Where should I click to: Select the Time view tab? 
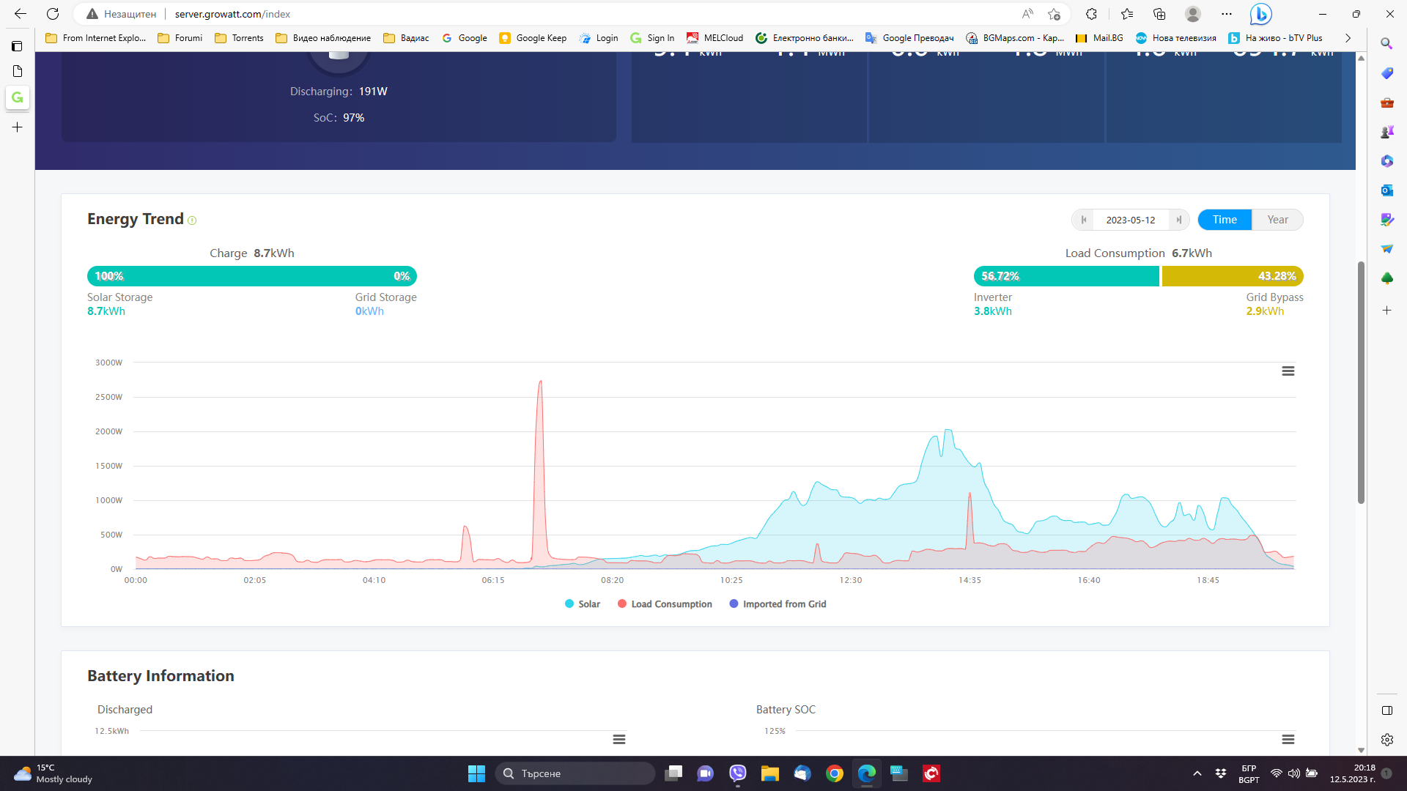click(1224, 220)
